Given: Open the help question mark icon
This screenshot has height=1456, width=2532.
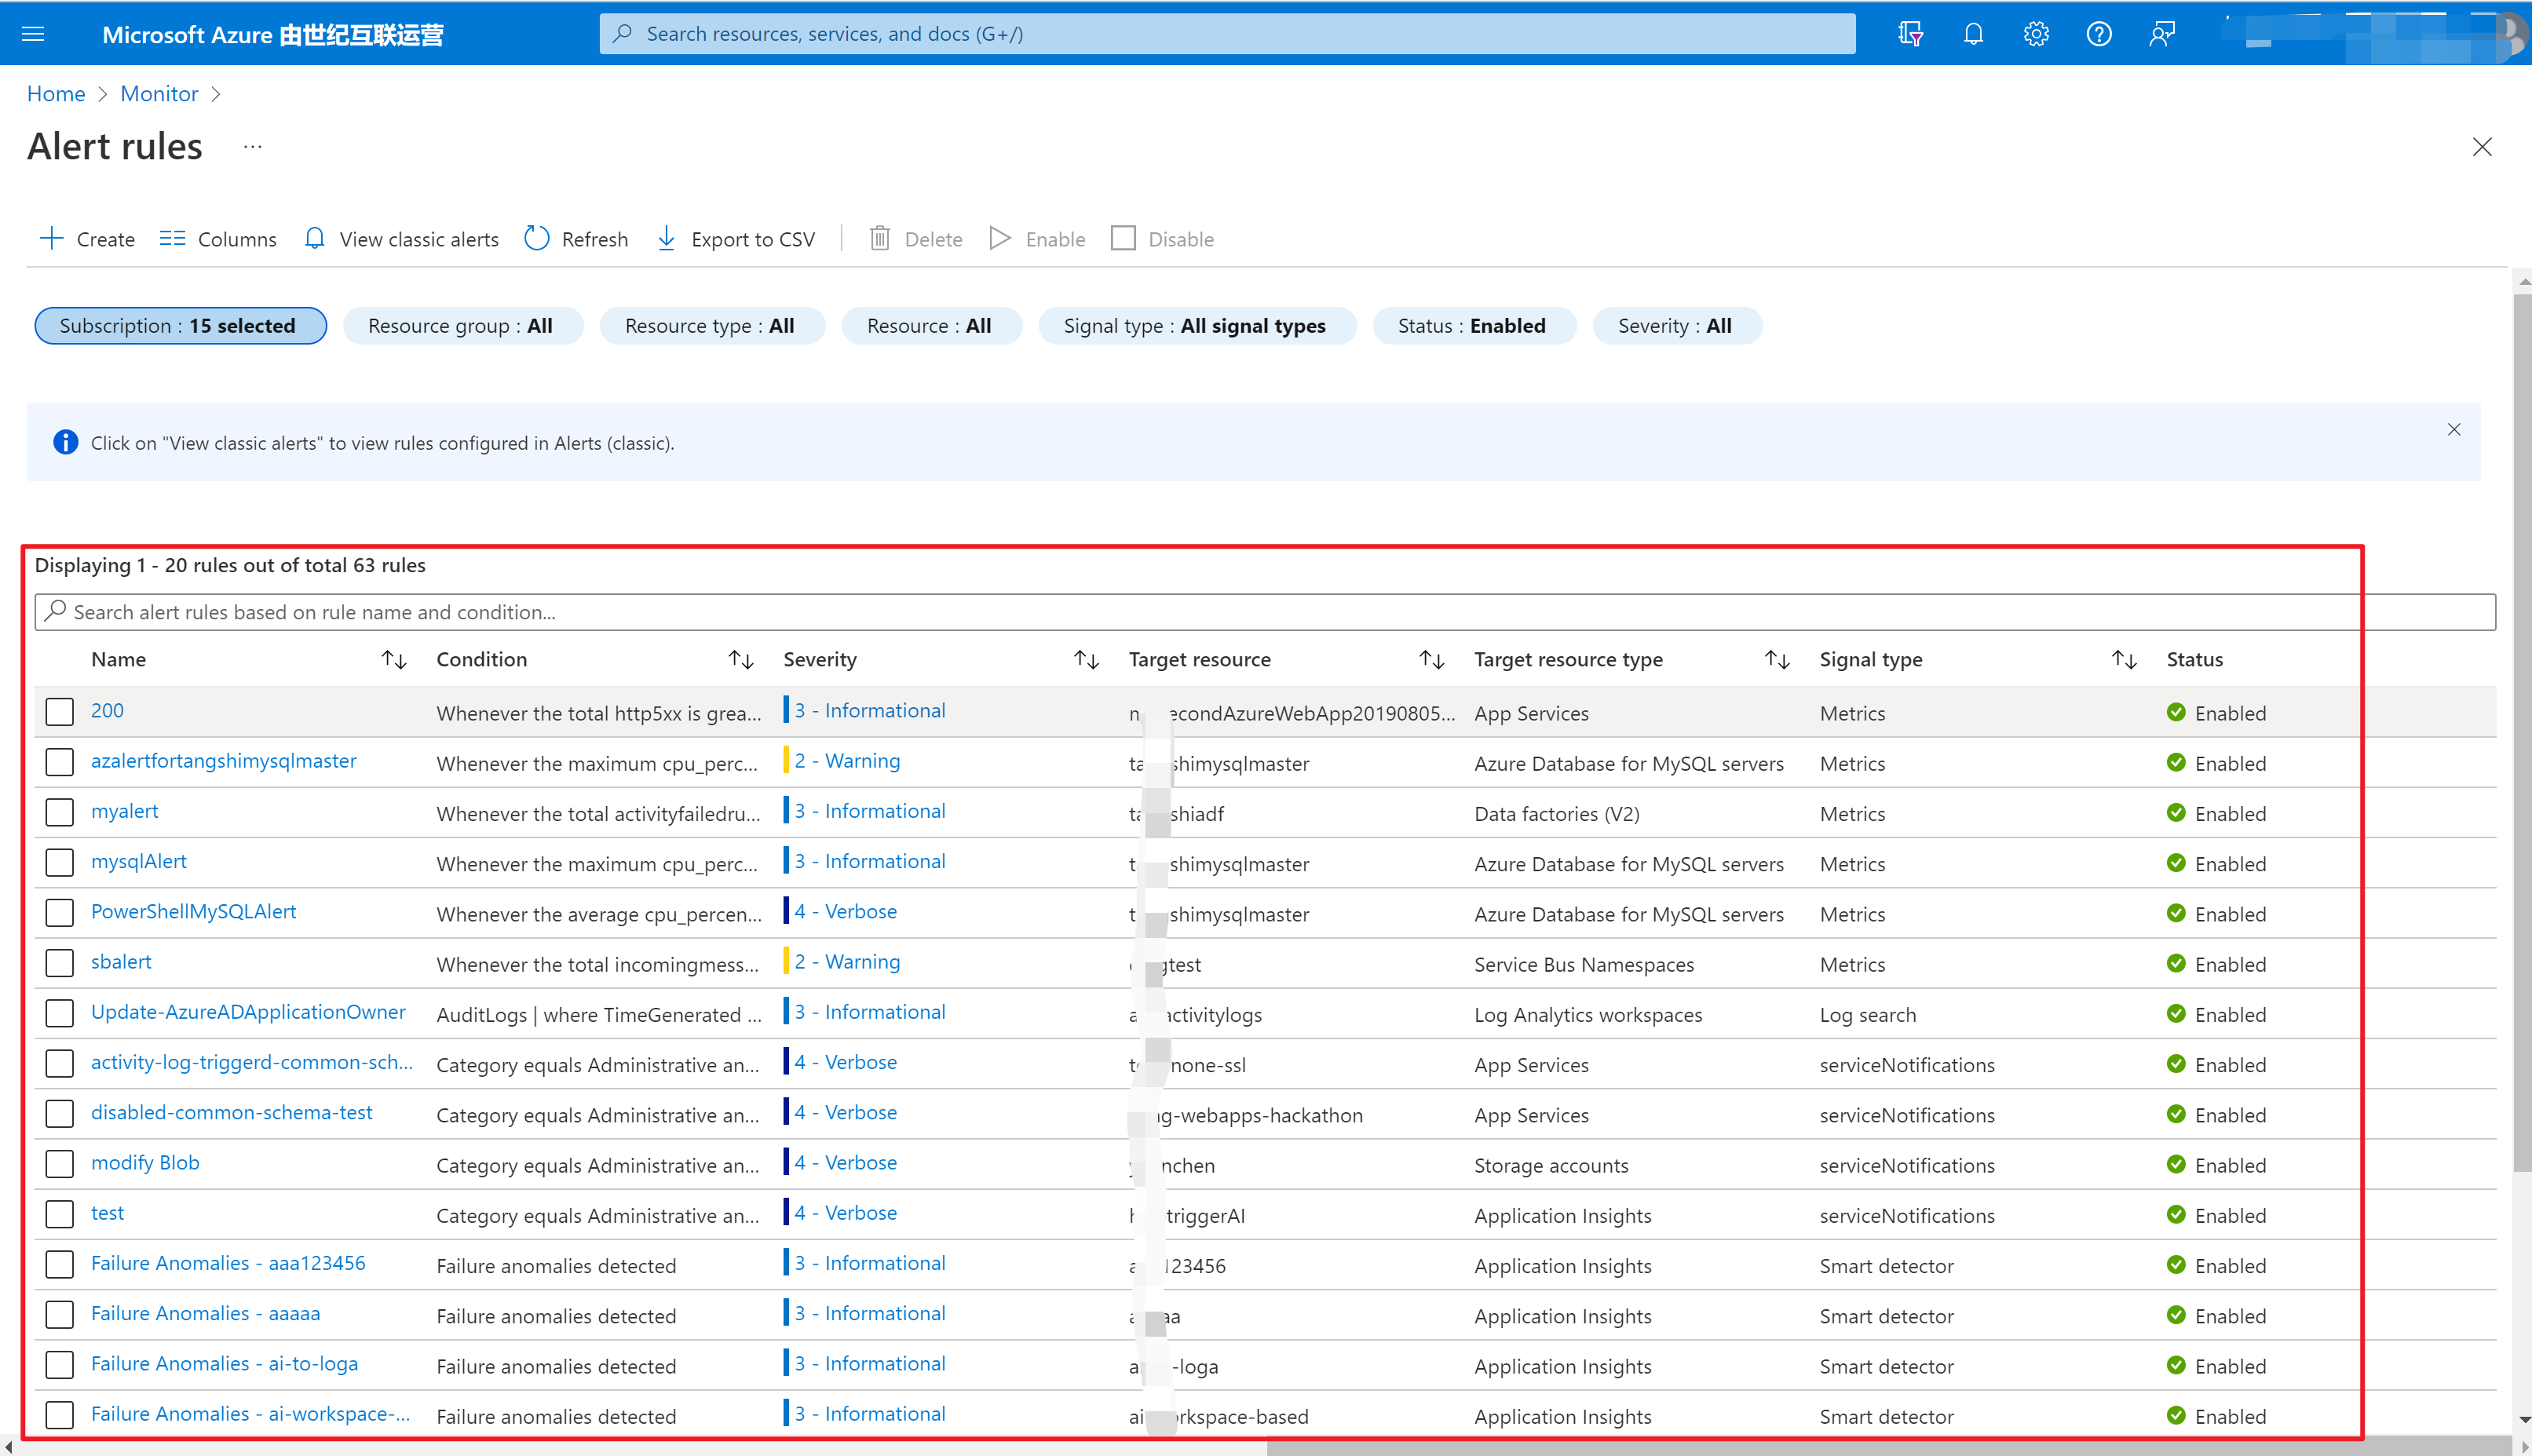Looking at the screenshot, I should click(x=2098, y=34).
